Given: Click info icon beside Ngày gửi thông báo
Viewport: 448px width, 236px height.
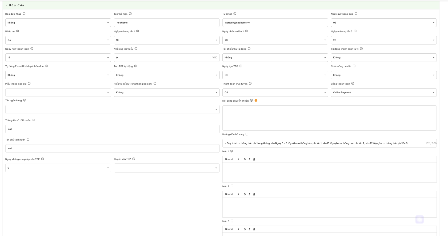Looking at the screenshot, I should click(x=356, y=14).
